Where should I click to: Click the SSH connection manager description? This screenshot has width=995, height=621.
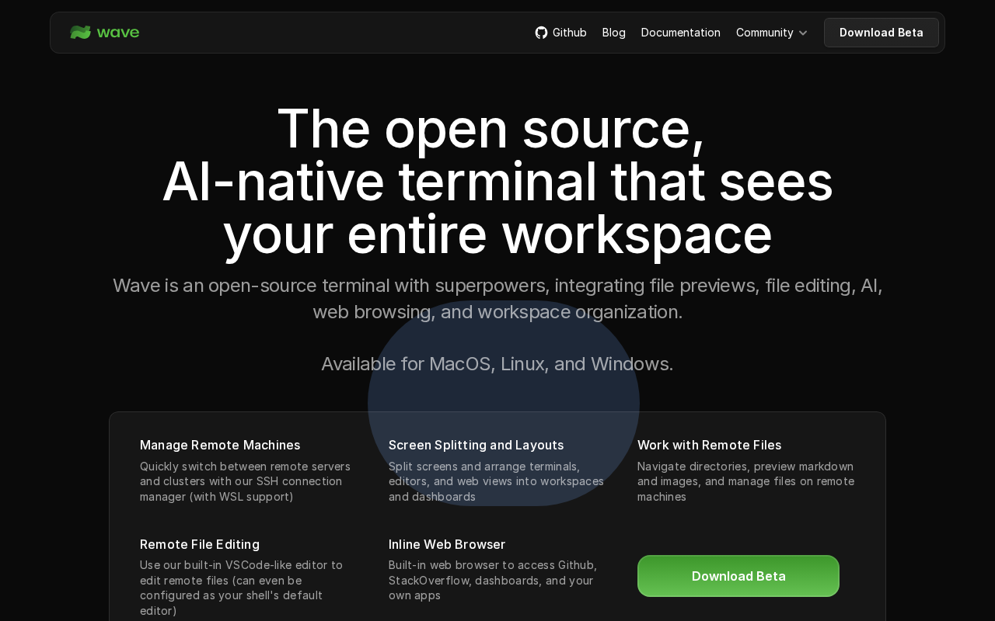pyautogui.click(x=245, y=481)
